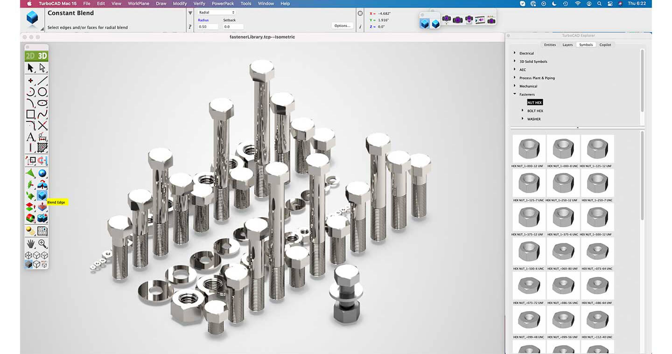Switch to the Layers tab
The width and height of the screenshot is (672, 354).
pyautogui.click(x=567, y=45)
